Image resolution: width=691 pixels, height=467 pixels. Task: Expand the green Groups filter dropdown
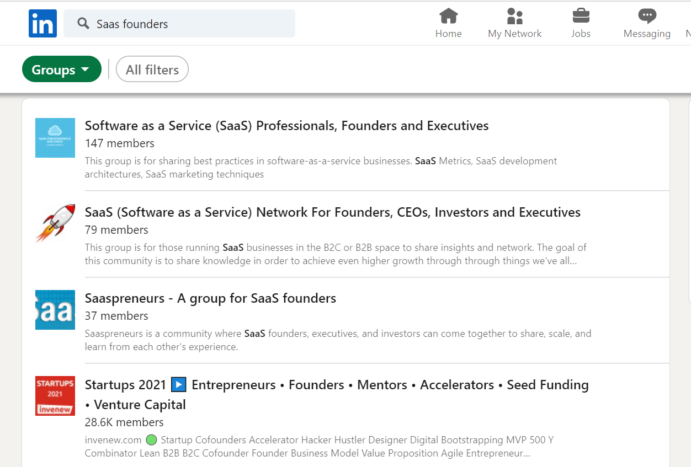click(62, 69)
